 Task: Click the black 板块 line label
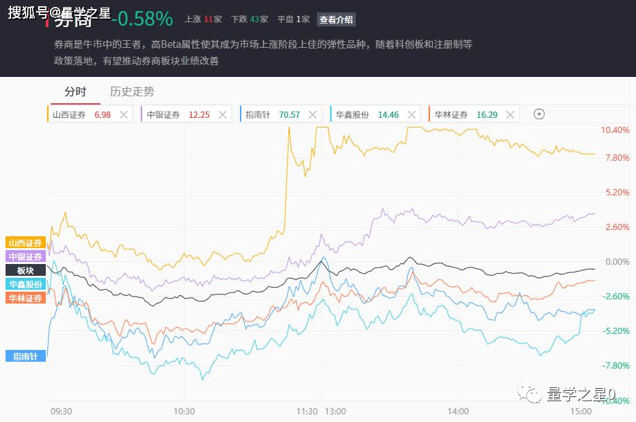[25, 270]
